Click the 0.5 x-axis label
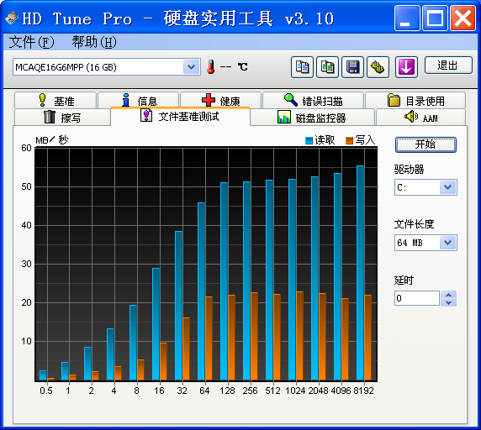The image size is (481, 430). [x=46, y=391]
